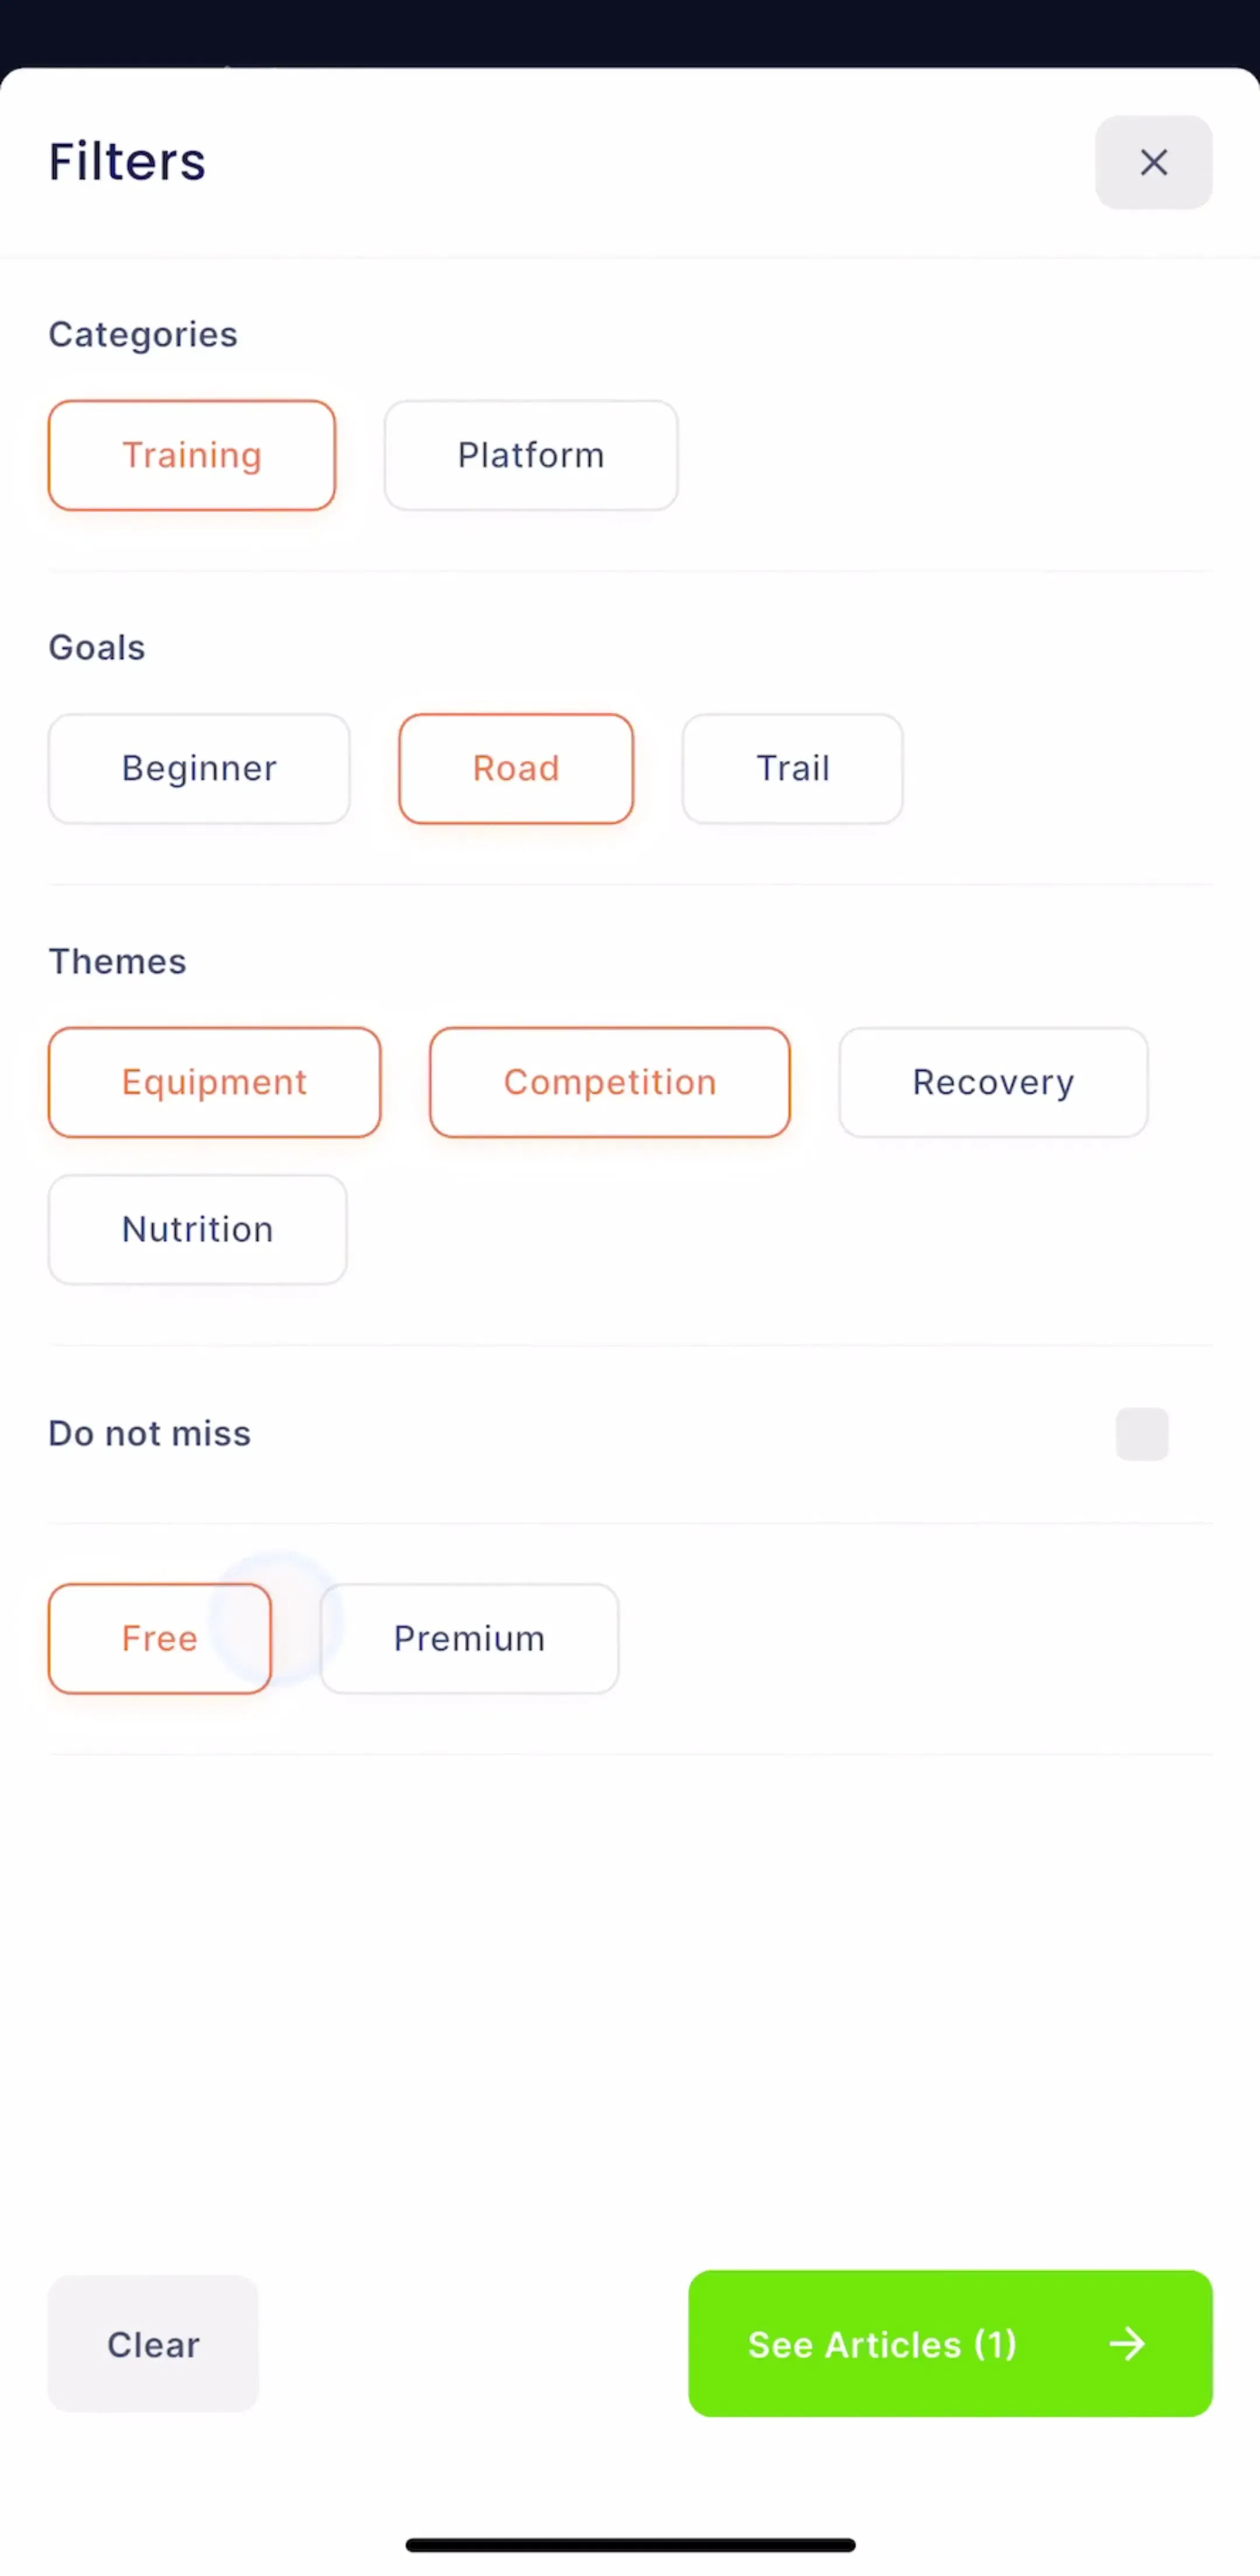Select the Platform category filter
Viewport: 1260px width, 2576px height.
tap(531, 455)
